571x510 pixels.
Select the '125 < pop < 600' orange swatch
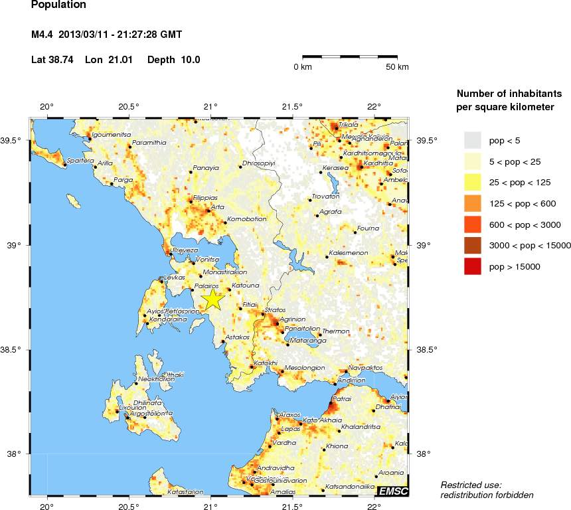coord(472,203)
